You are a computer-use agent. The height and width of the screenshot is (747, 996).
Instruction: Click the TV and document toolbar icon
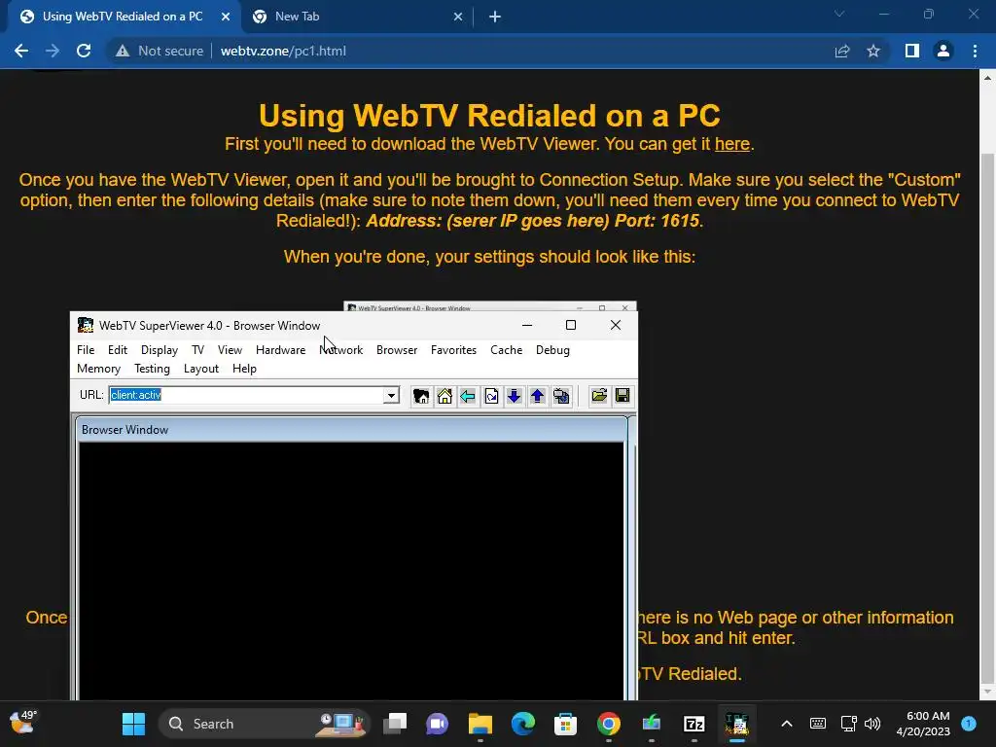tap(561, 396)
